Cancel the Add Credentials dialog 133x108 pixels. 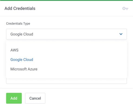coord(35,98)
